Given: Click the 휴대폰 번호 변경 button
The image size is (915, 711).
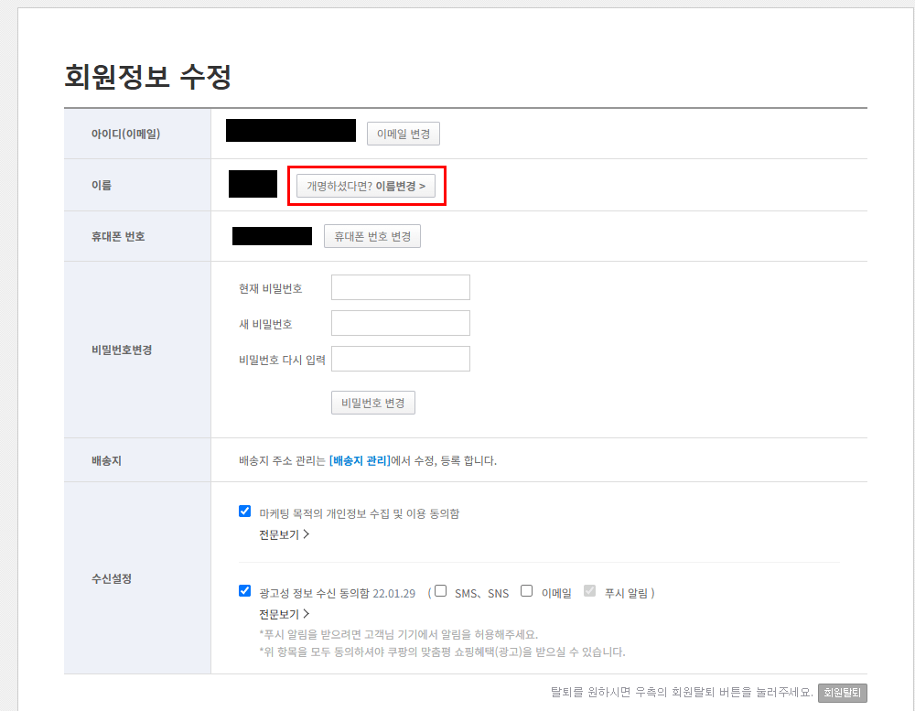Looking at the screenshot, I should (x=371, y=235).
